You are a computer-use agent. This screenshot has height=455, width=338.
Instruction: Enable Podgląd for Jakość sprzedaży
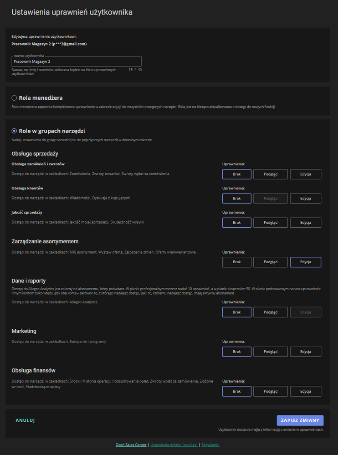[270, 223]
